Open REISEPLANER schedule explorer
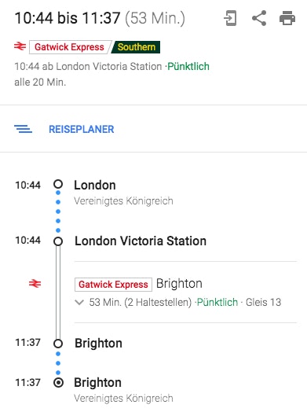 click(x=82, y=129)
